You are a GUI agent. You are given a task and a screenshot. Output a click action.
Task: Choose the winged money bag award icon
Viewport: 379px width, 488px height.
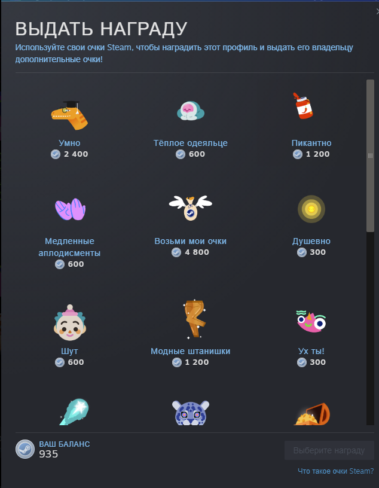[191, 208]
